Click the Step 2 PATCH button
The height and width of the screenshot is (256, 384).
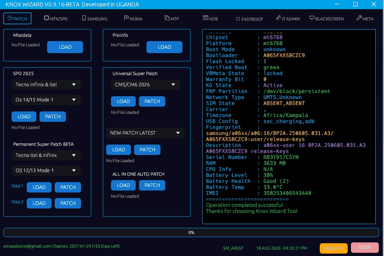pos(68,203)
